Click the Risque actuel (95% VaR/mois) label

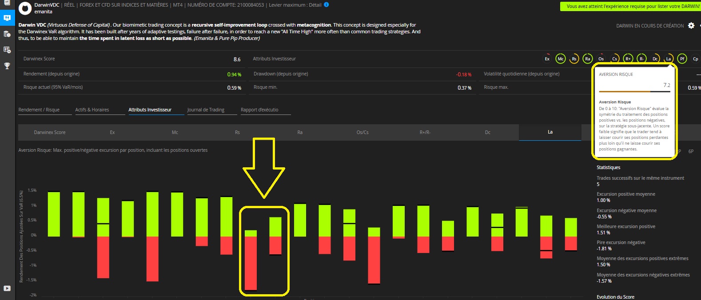[x=53, y=87]
